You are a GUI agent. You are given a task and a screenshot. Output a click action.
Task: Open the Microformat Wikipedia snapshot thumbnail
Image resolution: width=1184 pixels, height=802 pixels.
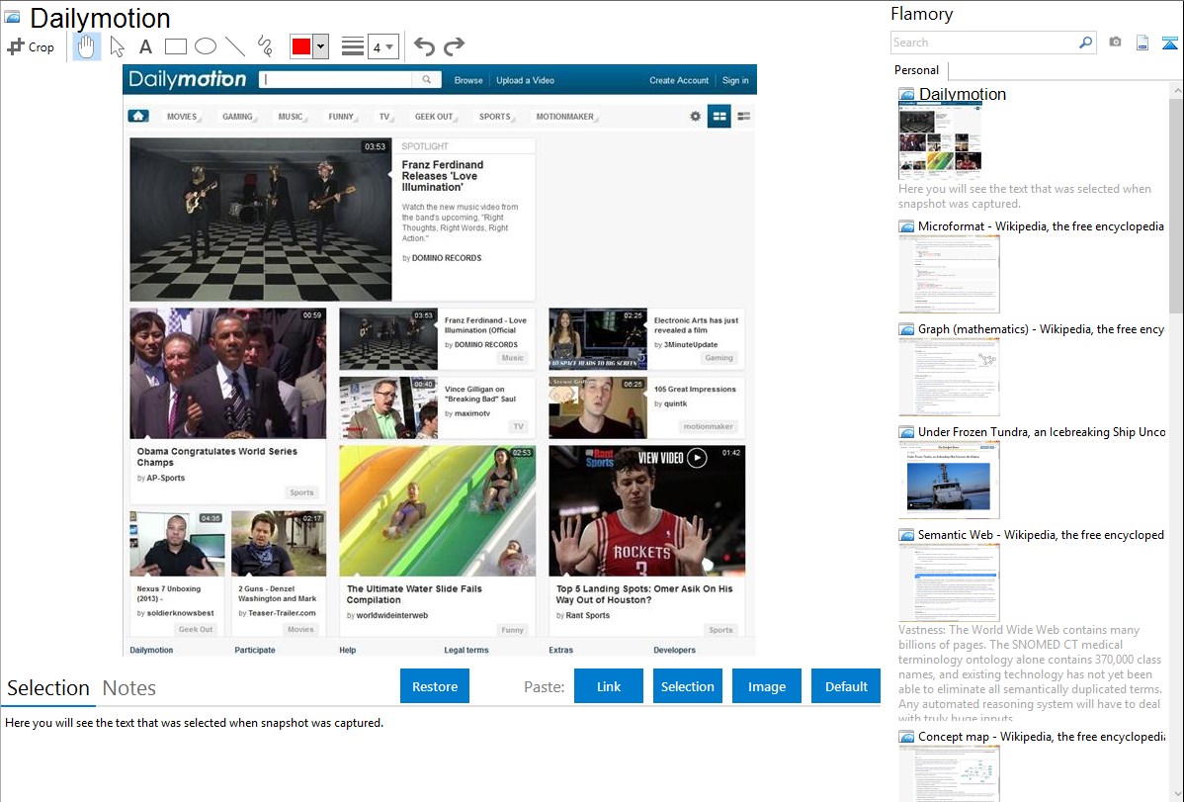(949, 274)
